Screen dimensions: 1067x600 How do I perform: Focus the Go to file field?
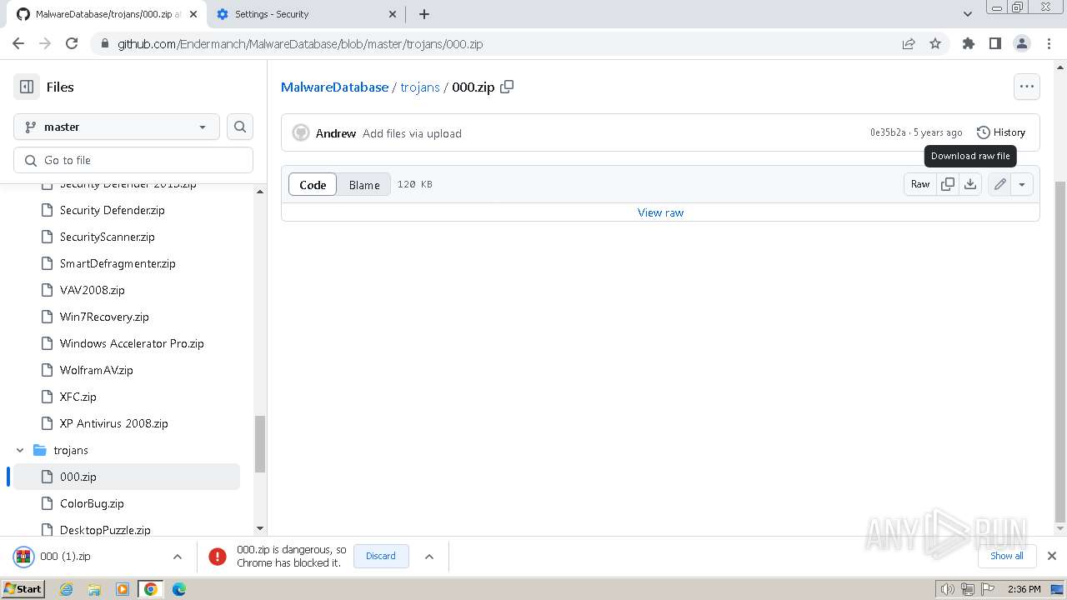click(x=133, y=160)
